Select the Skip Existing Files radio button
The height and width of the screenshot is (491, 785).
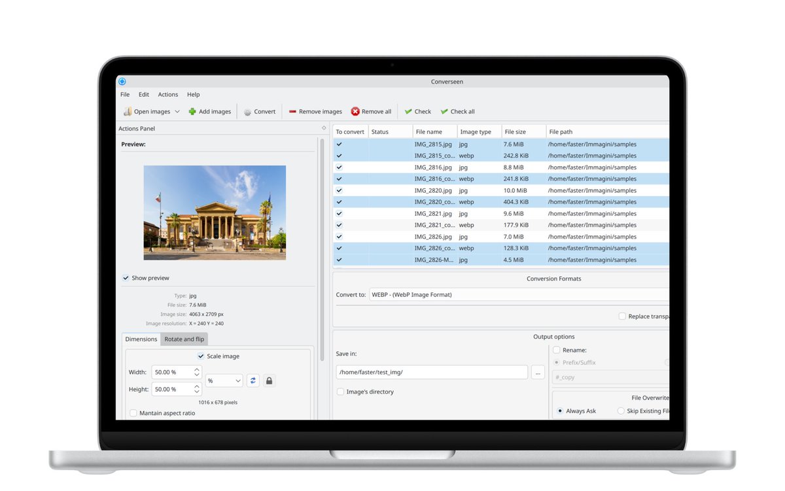pos(621,411)
